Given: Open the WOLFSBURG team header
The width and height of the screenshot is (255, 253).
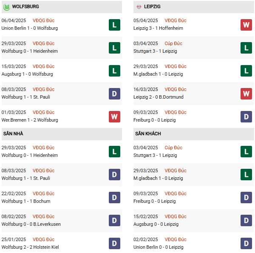Looking at the screenshot, I should (x=25, y=7).
